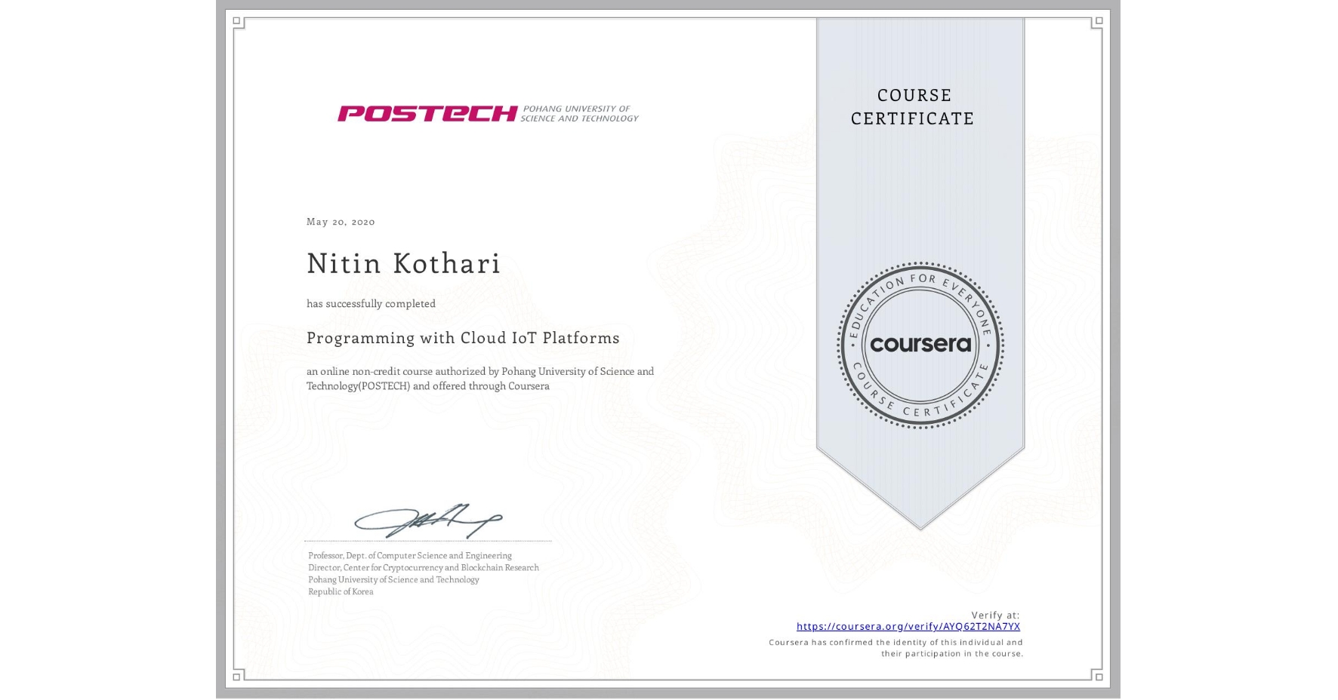Select the 'has successfully completed' text

pyautogui.click(x=371, y=303)
